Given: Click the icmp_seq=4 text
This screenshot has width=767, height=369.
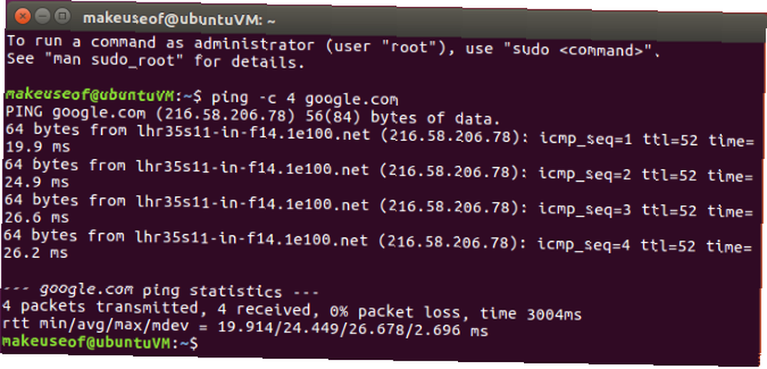Looking at the screenshot, I should [x=584, y=244].
